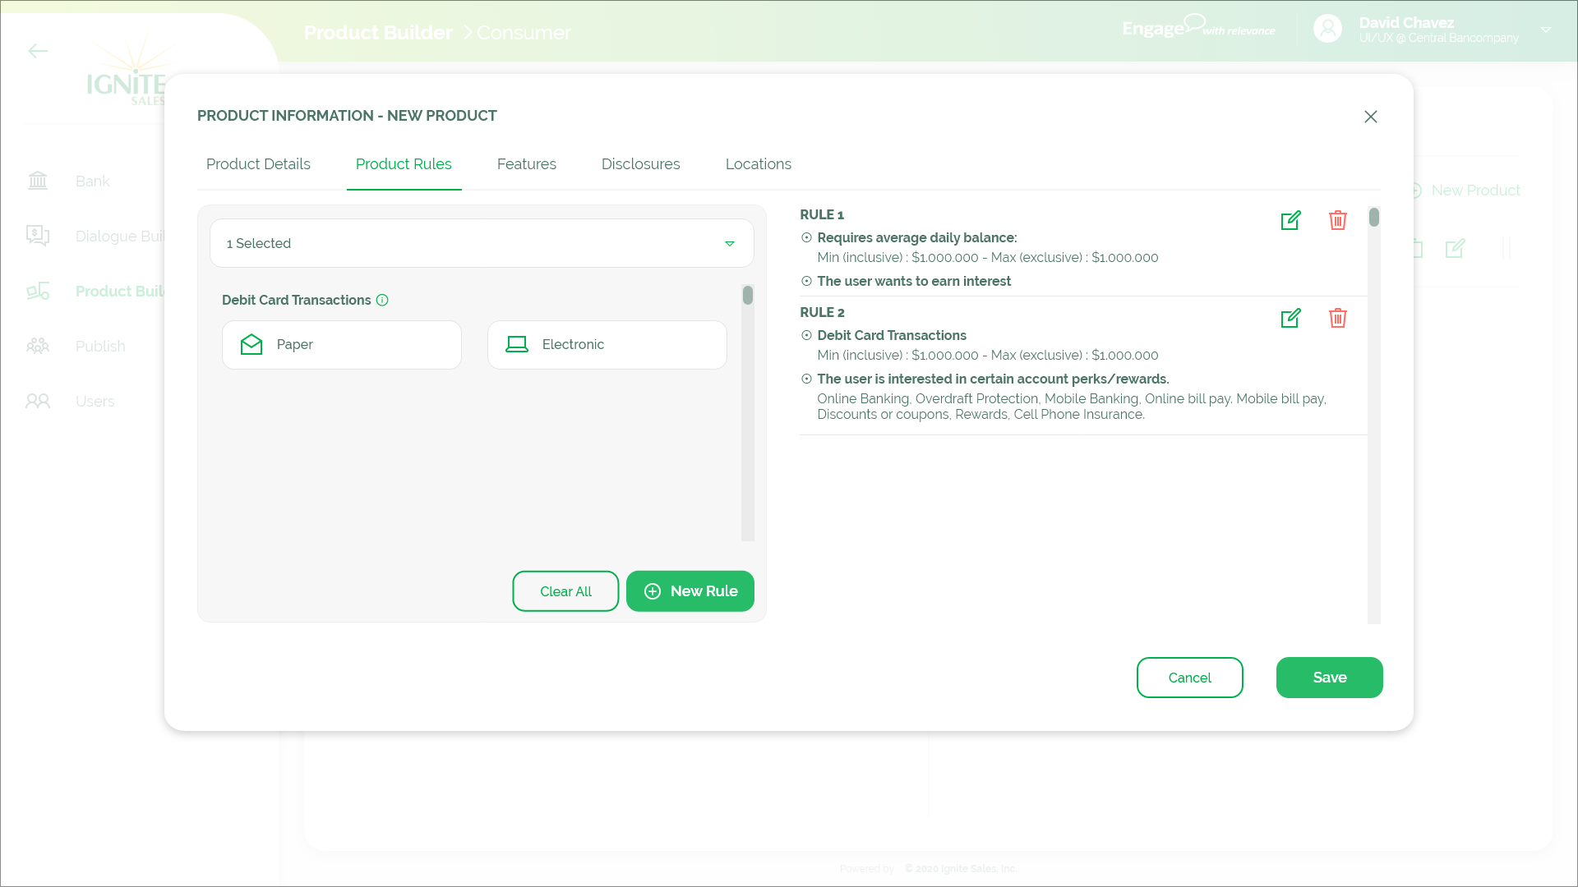
Task: Delete Rule 1 with trash icon
Action: click(x=1337, y=220)
